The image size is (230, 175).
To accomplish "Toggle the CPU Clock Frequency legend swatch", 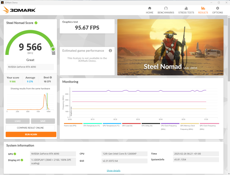I will tap(170, 123).
